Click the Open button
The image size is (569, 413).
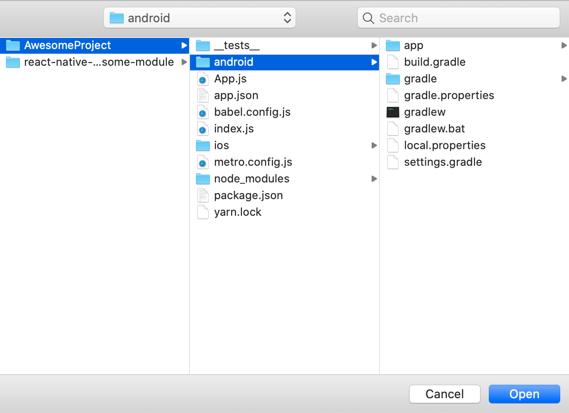pos(524,394)
